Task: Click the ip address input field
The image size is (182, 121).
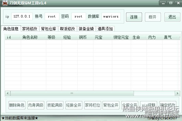Action: click(x=22, y=16)
